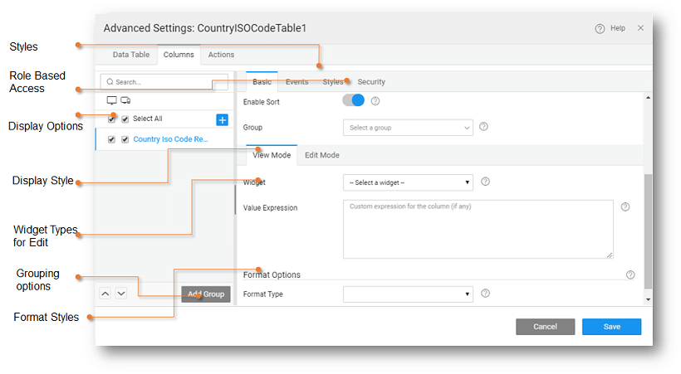Click help icon next to Value Expression
The height and width of the screenshot is (374, 681).
pos(625,207)
